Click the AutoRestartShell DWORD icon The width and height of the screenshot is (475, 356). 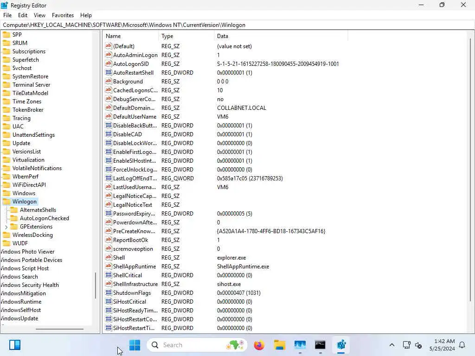pos(109,72)
